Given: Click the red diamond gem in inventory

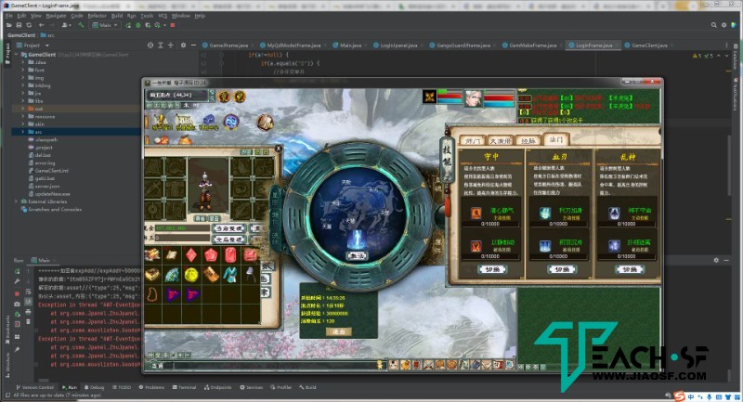Looking at the screenshot, I should [191, 255].
